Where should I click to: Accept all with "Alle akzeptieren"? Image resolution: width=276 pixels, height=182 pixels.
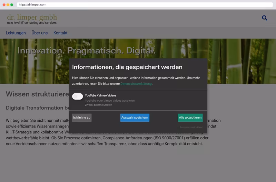pos(190,118)
